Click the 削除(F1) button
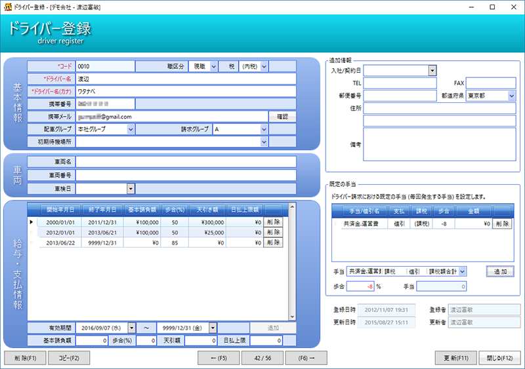The width and height of the screenshot is (525, 369). point(24,358)
